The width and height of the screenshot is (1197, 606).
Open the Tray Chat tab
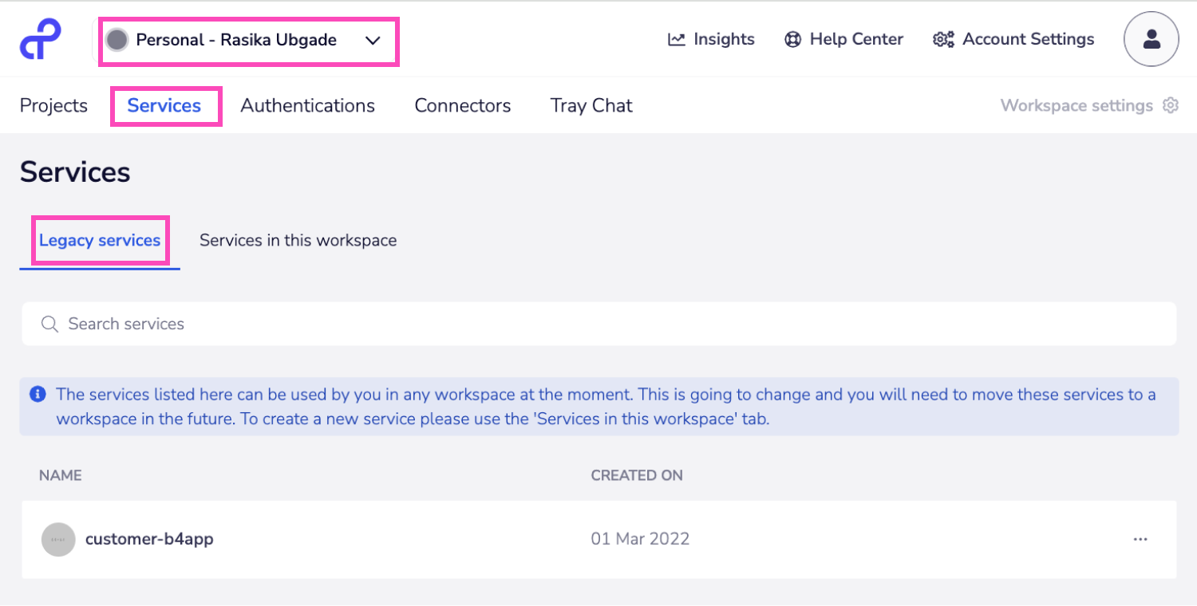[591, 105]
